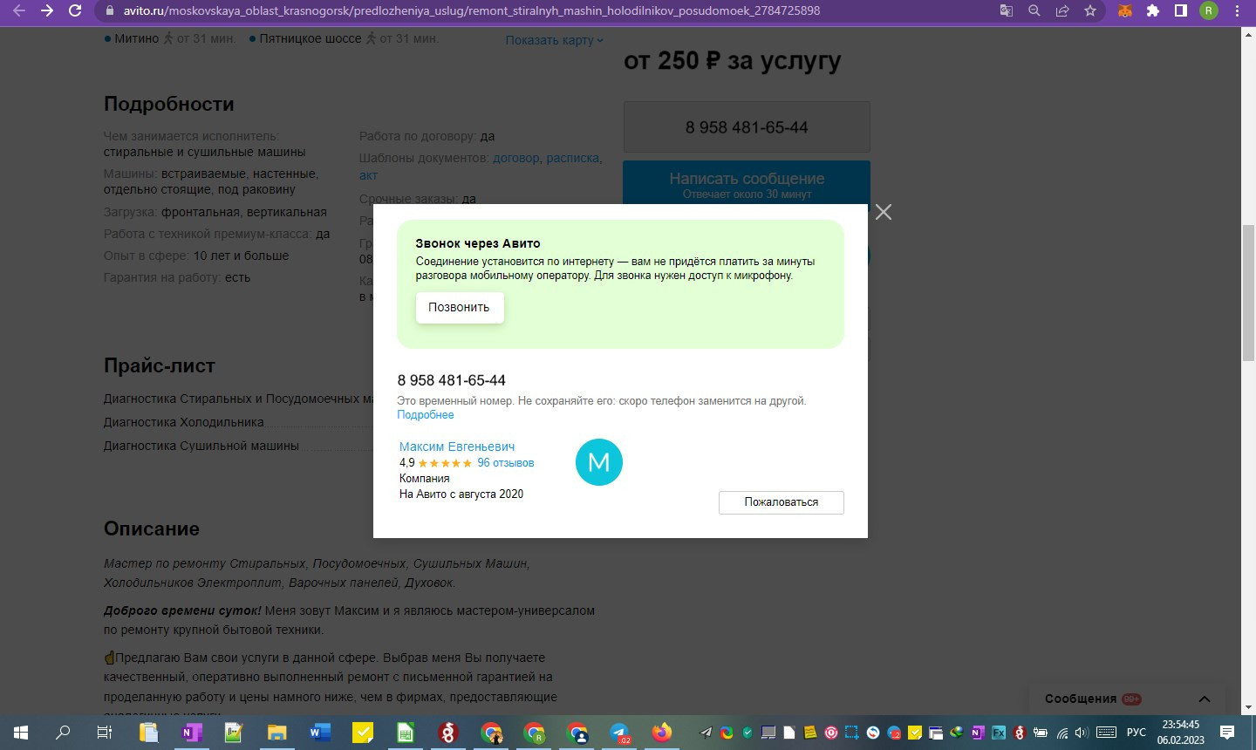Image resolution: width=1256 pixels, height=750 pixels.
Task: Click the Звонок через Авито popup heading
Action: (x=478, y=243)
